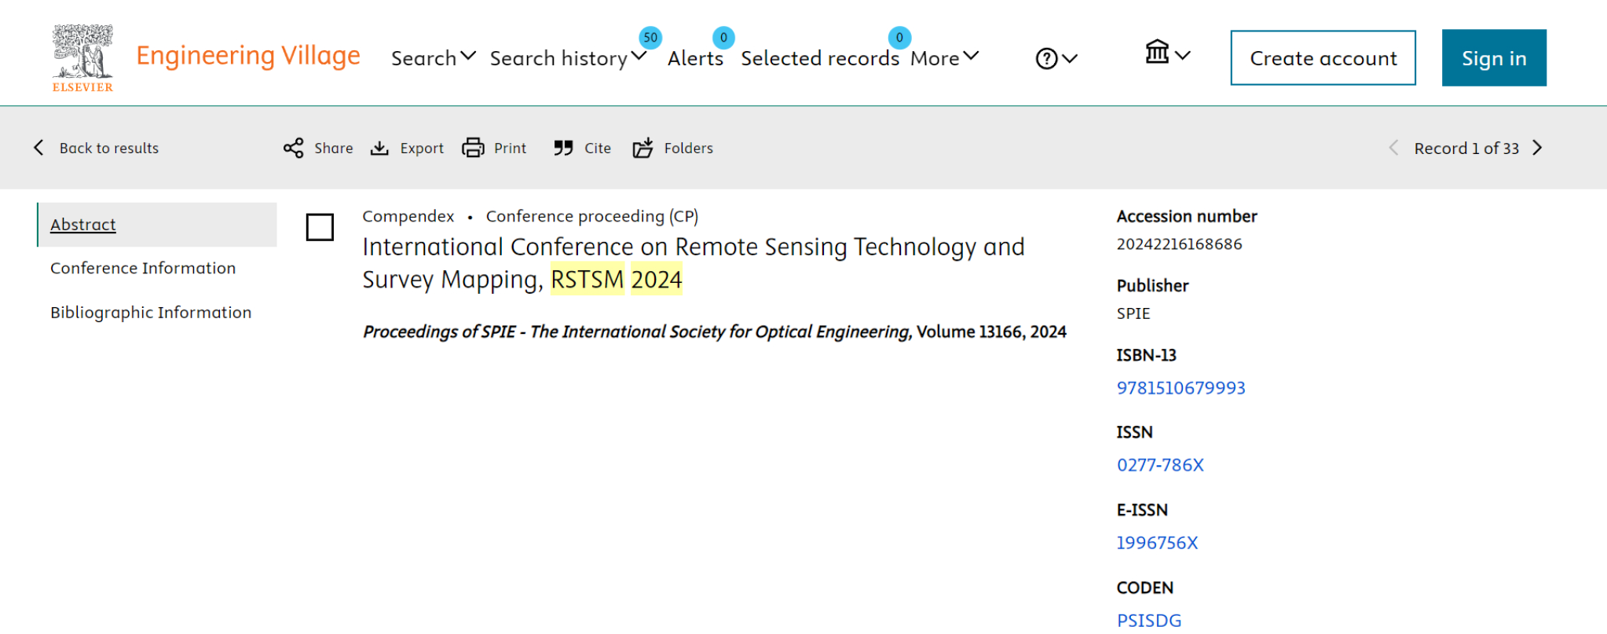This screenshot has width=1607, height=634.
Task: Click the Create account button
Action: pyautogui.click(x=1323, y=58)
